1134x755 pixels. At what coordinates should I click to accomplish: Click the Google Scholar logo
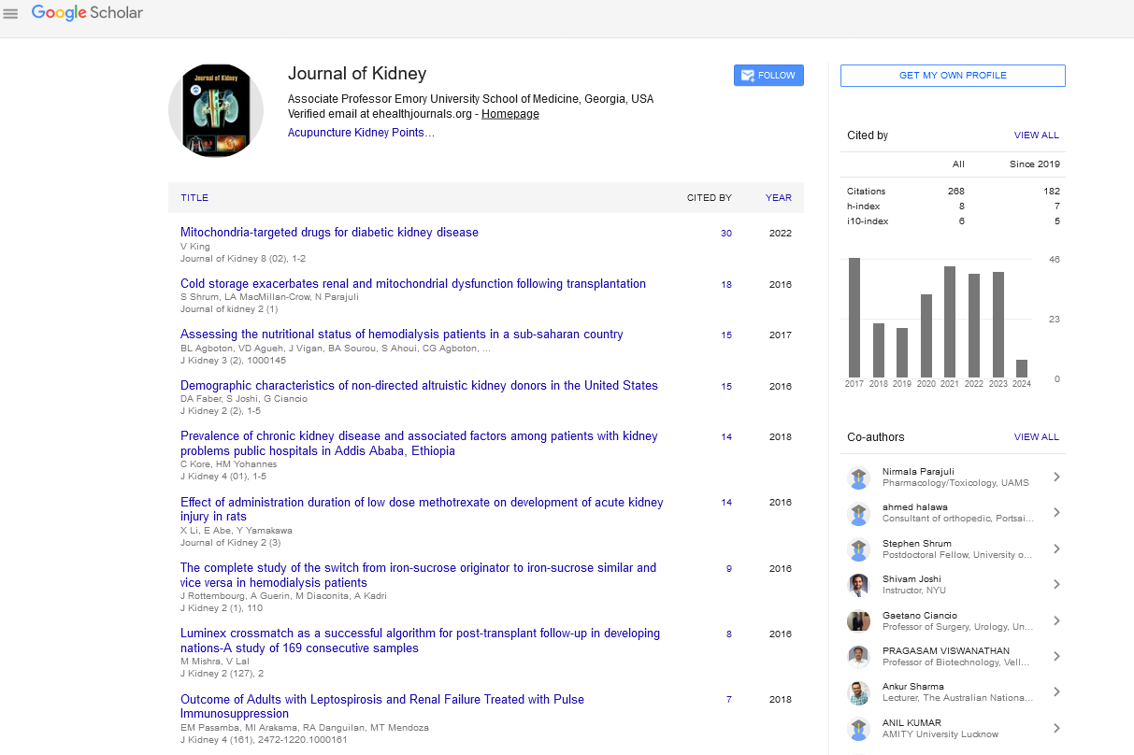pyautogui.click(x=87, y=13)
